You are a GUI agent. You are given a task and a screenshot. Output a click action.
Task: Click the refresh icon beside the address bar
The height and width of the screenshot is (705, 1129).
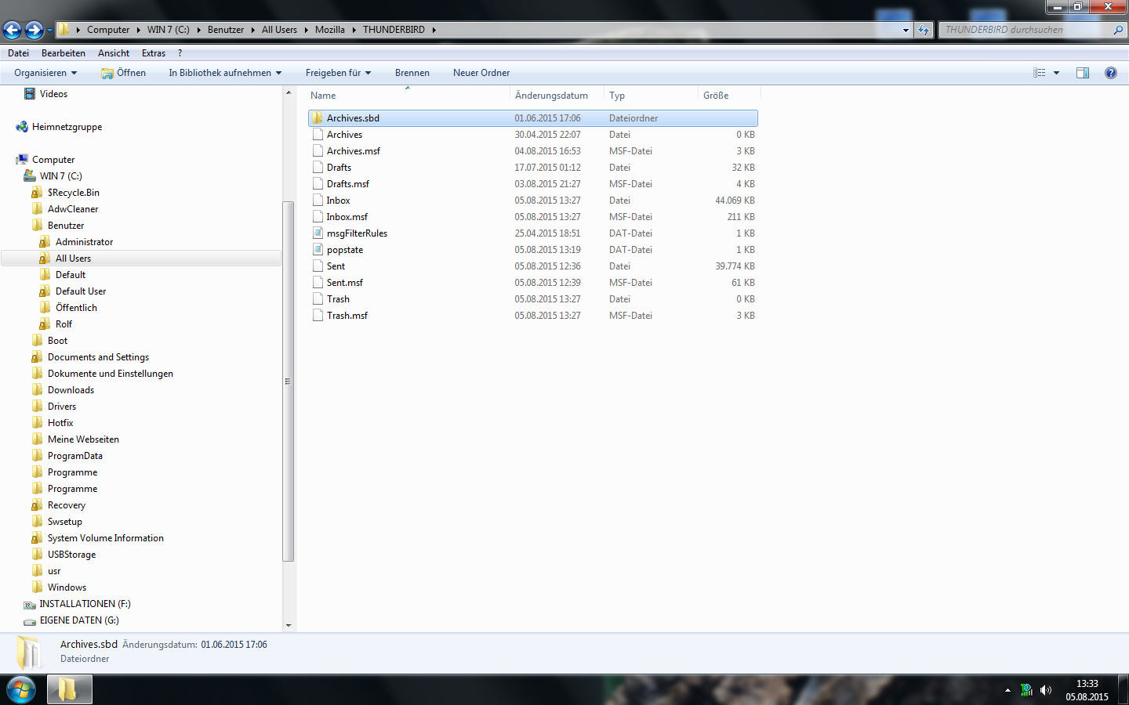click(x=924, y=30)
